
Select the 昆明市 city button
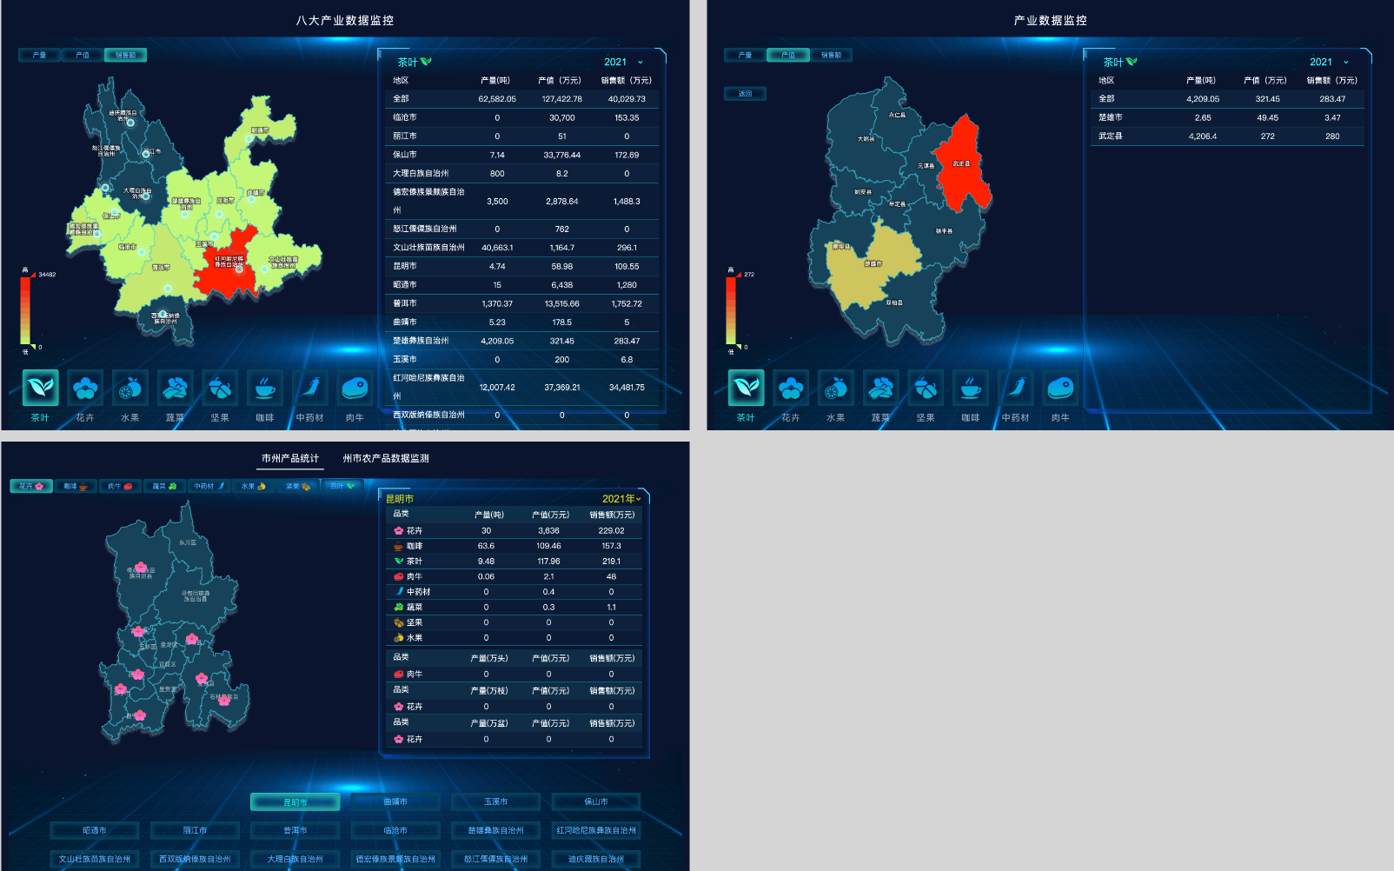(295, 801)
